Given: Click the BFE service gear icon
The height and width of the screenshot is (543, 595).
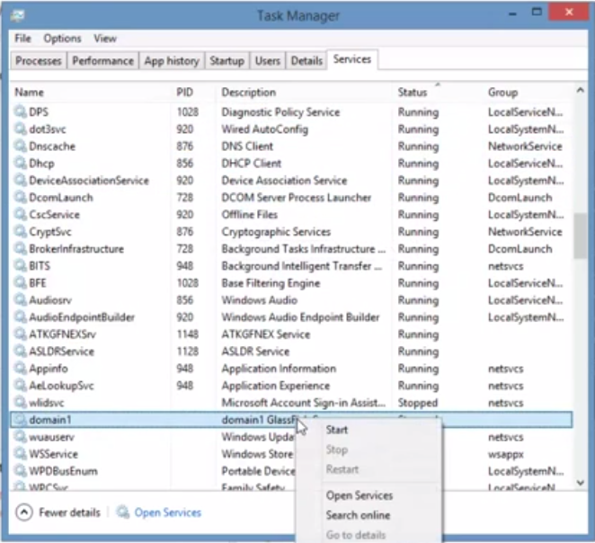Looking at the screenshot, I should click(20, 282).
